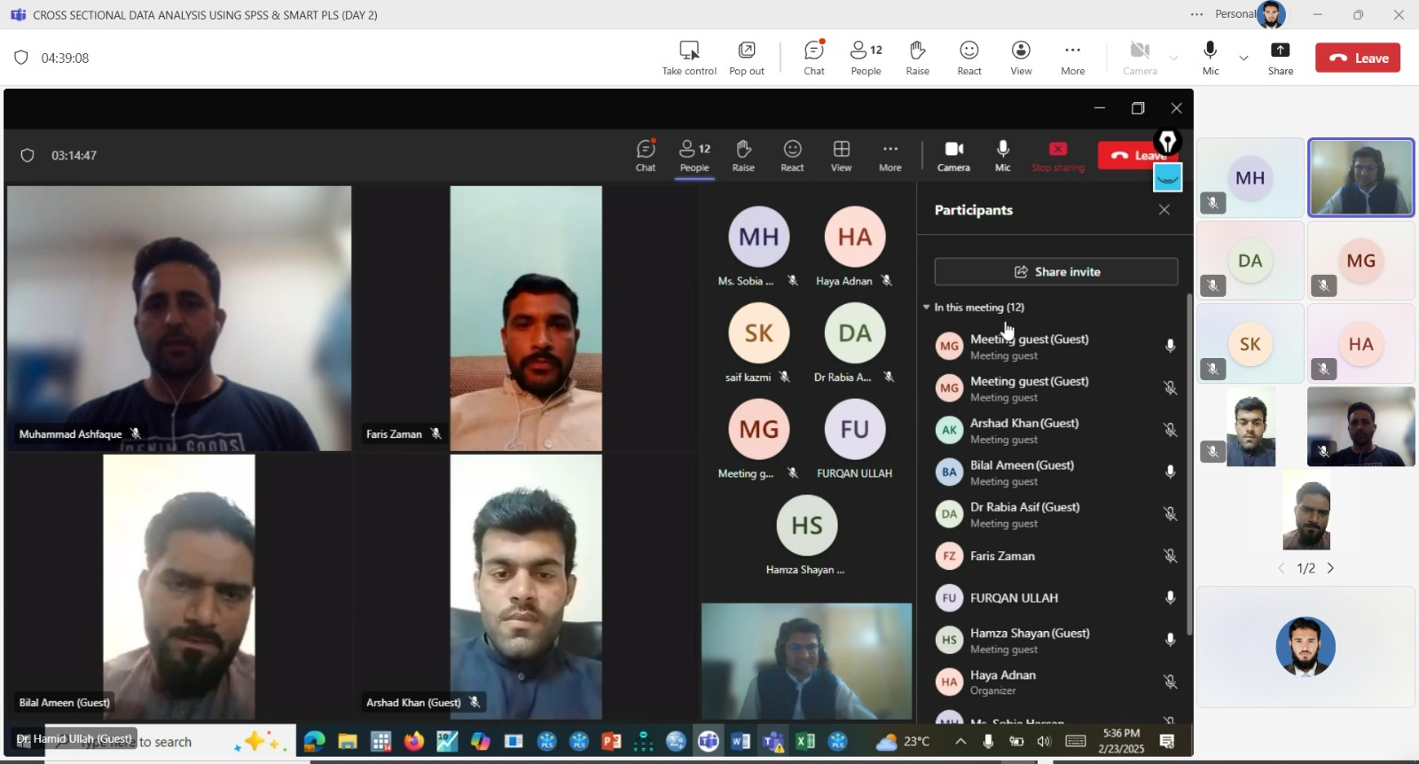Collapse the In this meeting section

(927, 308)
